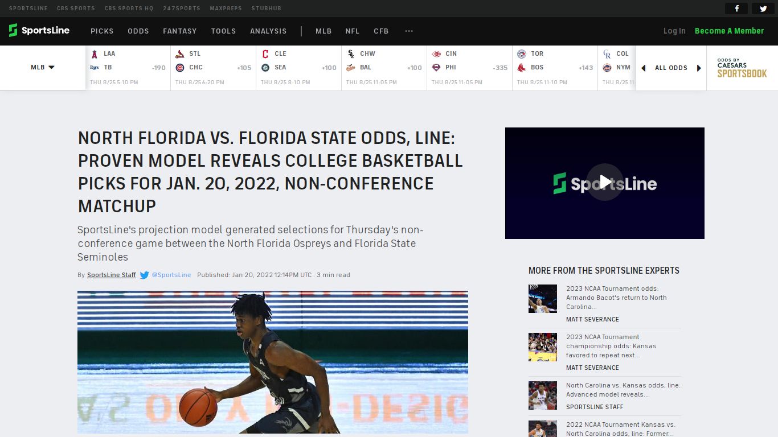Open the Picks menu
The height and width of the screenshot is (437, 778).
102,31
